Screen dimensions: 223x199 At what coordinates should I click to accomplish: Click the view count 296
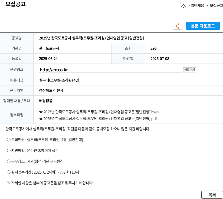point(153,48)
